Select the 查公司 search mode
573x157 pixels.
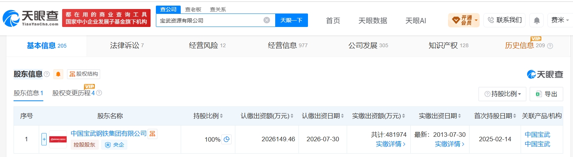click(x=168, y=9)
